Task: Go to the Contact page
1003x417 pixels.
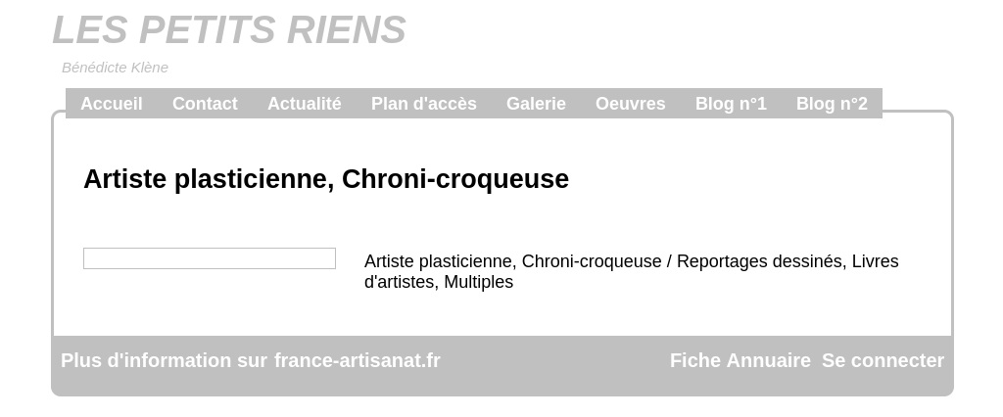Action: click(205, 104)
